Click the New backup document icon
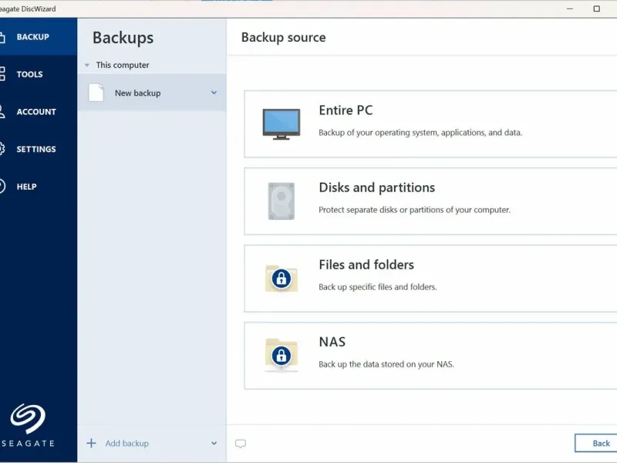The image size is (617, 463). 96,93
